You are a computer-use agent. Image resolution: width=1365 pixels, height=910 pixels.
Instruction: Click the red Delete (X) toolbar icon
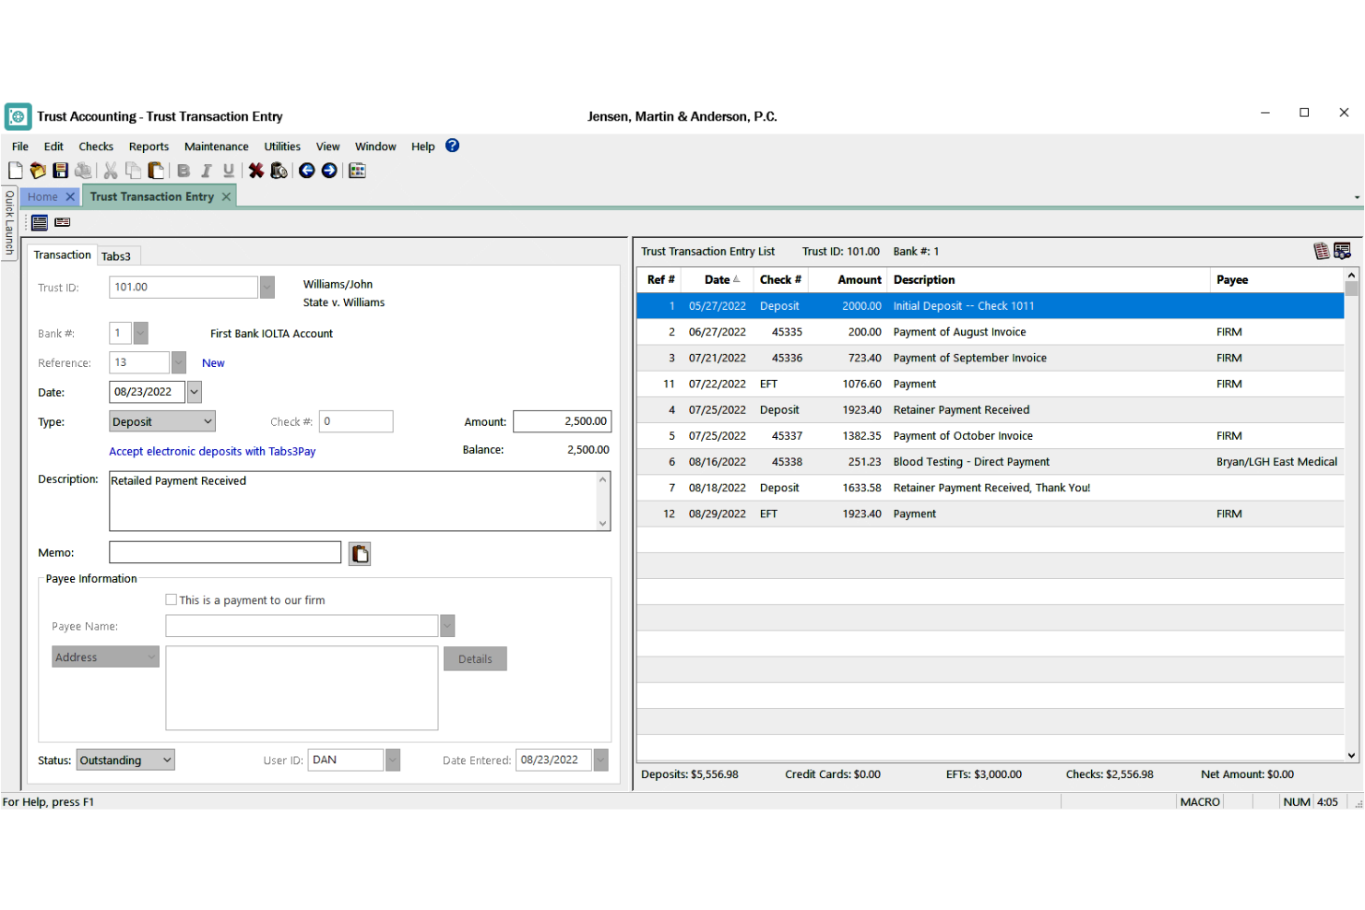(x=256, y=171)
